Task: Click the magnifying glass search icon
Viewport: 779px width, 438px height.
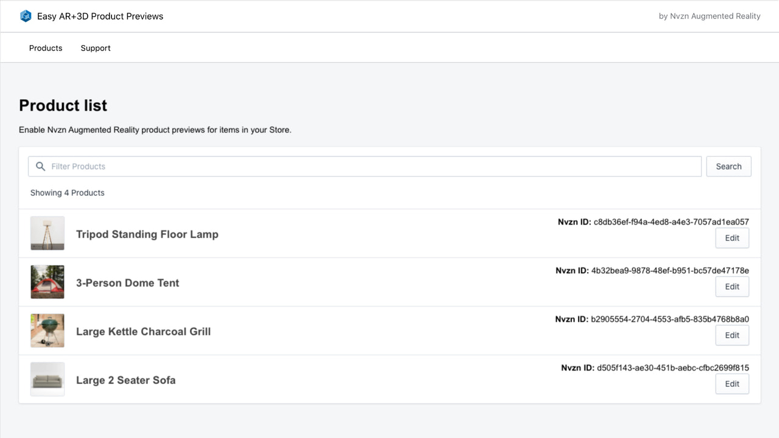Action: pyautogui.click(x=40, y=166)
